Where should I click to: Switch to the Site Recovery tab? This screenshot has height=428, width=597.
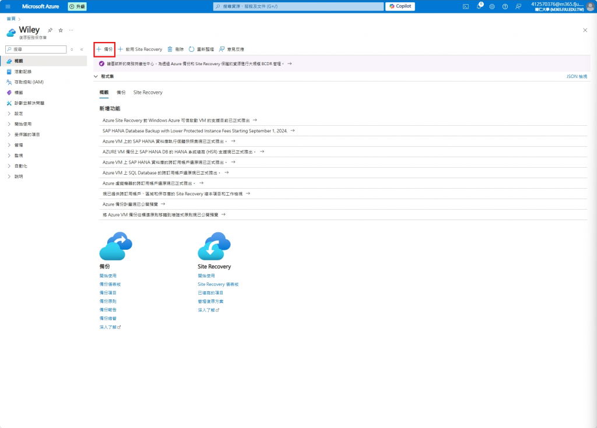[148, 93]
